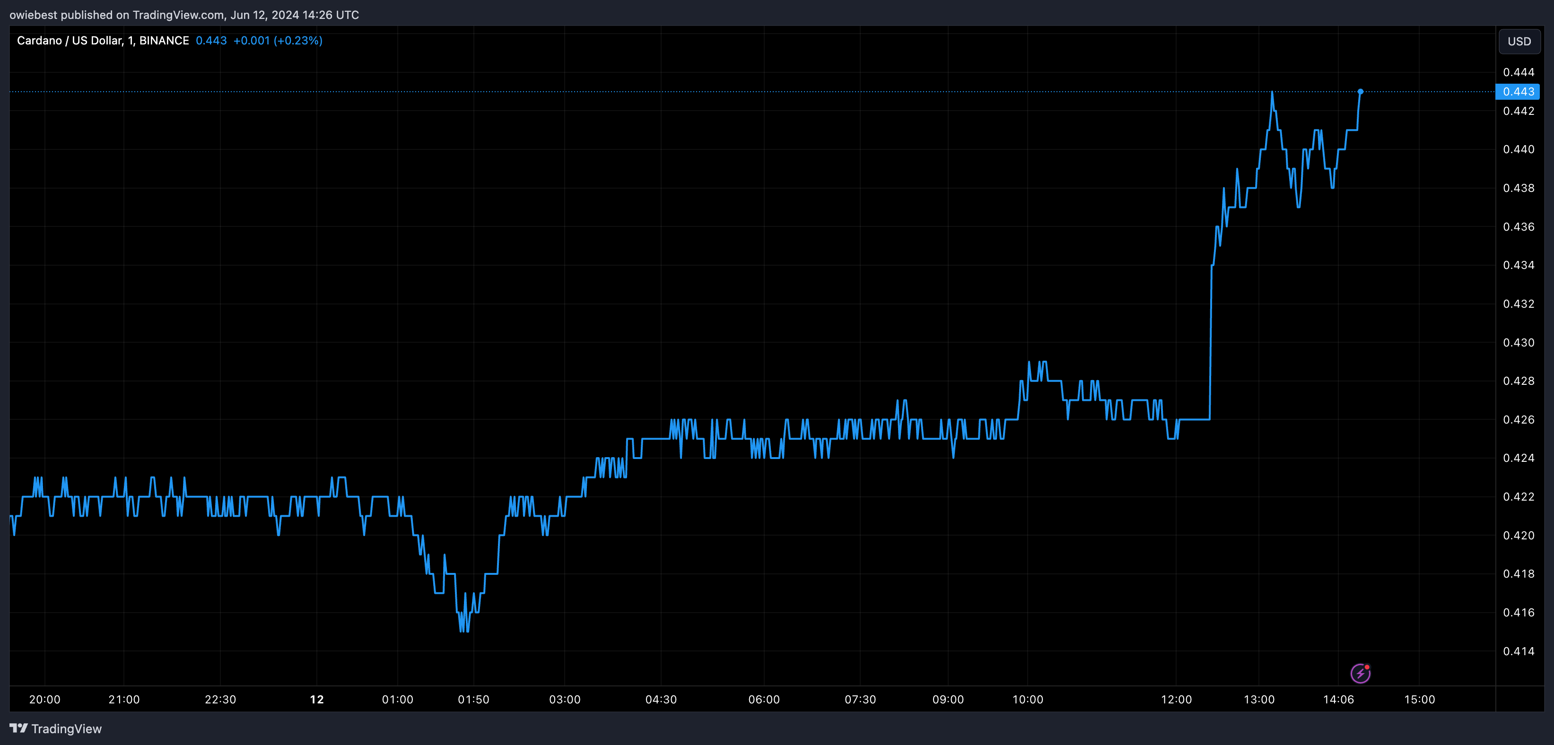The height and width of the screenshot is (745, 1554).
Task: Open the USD currency selector
Action: 1519,41
